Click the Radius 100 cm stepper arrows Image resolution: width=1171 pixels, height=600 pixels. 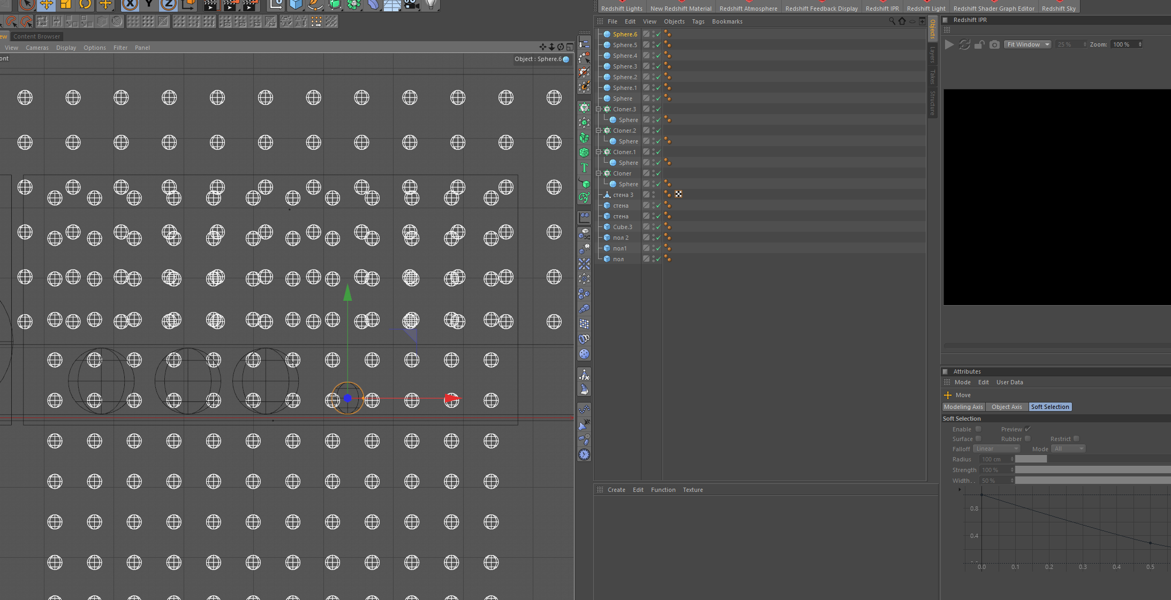1011,459
